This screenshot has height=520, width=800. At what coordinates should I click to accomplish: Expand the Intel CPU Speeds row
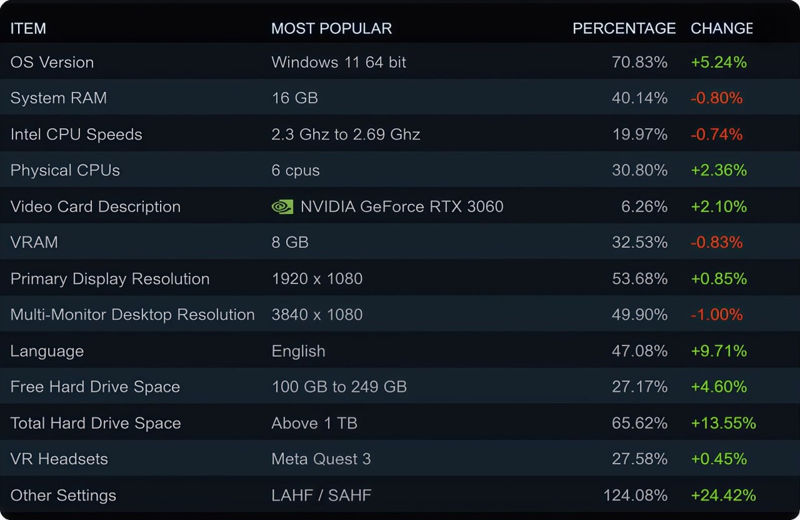[76, 135]
